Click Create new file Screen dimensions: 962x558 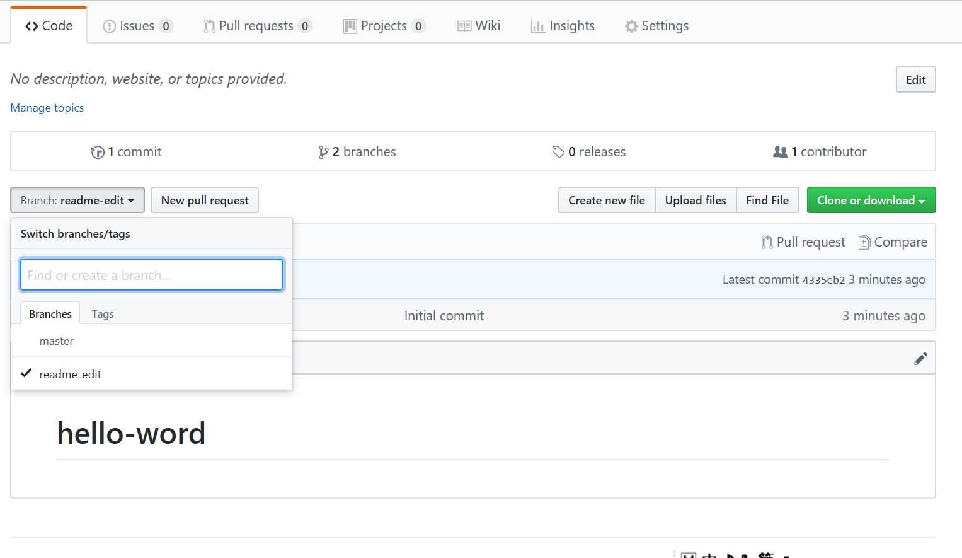pyautogui.click(x=607, y=200)
